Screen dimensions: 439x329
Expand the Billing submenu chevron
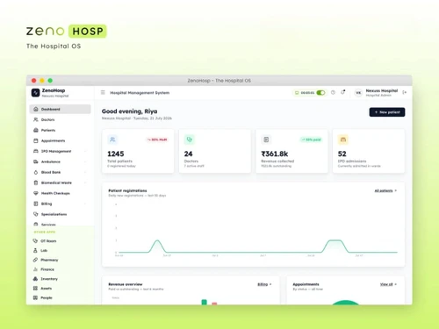point(85,204)
